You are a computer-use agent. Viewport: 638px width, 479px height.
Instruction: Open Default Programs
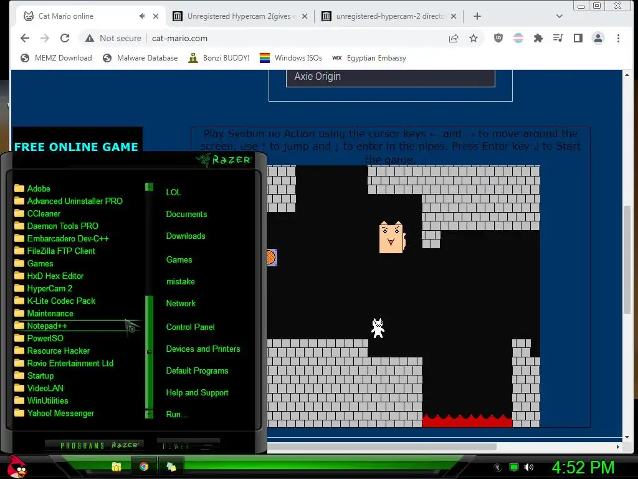(x=197, y=371)
